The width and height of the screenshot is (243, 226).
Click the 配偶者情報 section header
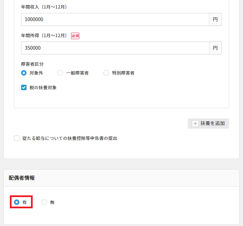pos(22,178)
